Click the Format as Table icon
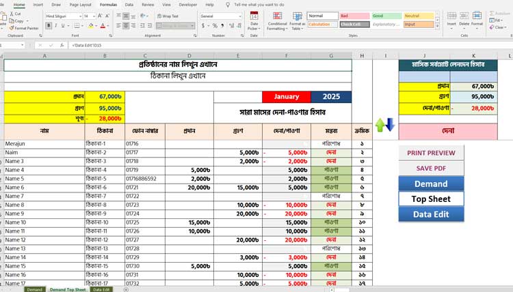 click(x=297, y=22)
